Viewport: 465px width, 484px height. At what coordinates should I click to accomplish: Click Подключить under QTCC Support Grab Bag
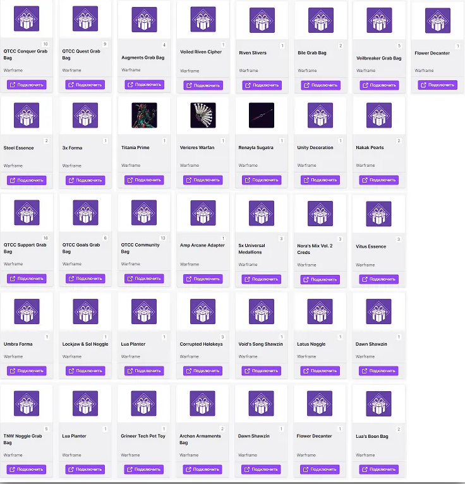(x=27, y=279)
